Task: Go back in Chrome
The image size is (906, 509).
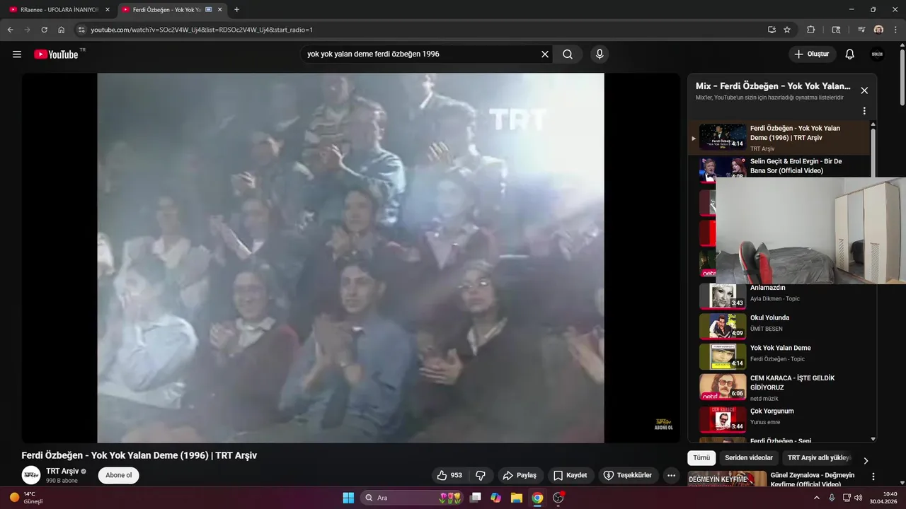Action: 10,30
